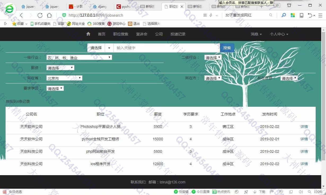Screen dimensions: 326x195
Task: Go to 首页 in navbar
Action: 102,34
